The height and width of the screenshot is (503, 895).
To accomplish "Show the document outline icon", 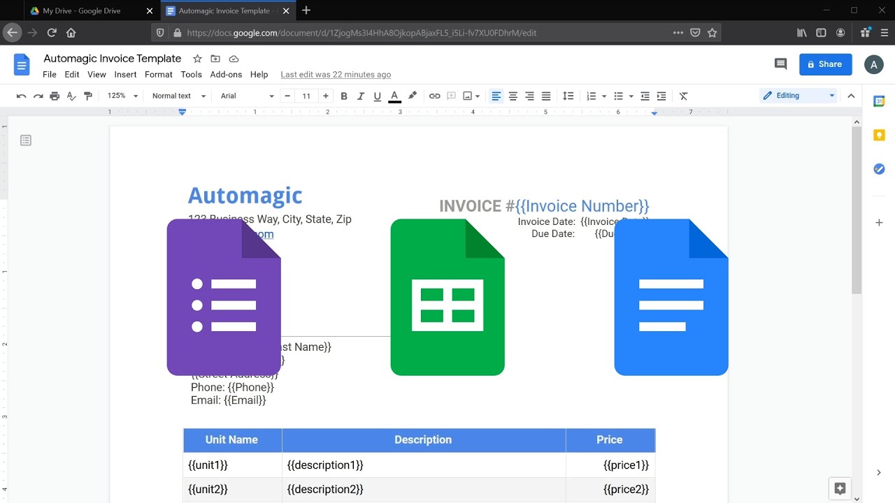I will [x=26, y=140].
